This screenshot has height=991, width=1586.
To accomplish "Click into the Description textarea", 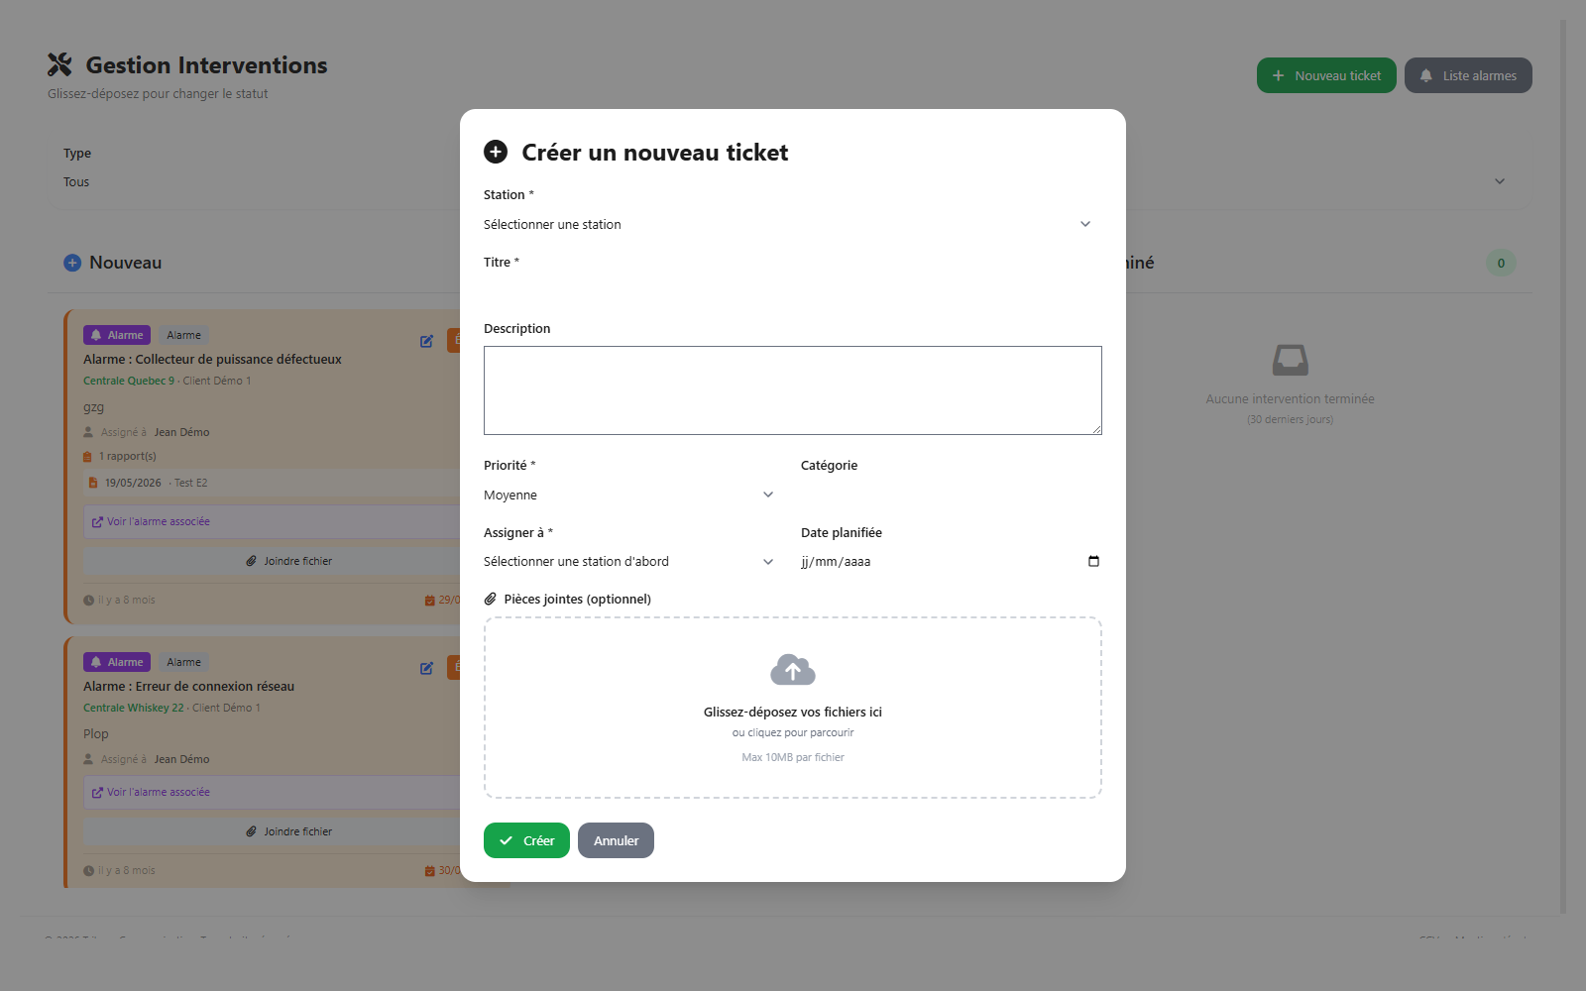I will tap(792, 390).
